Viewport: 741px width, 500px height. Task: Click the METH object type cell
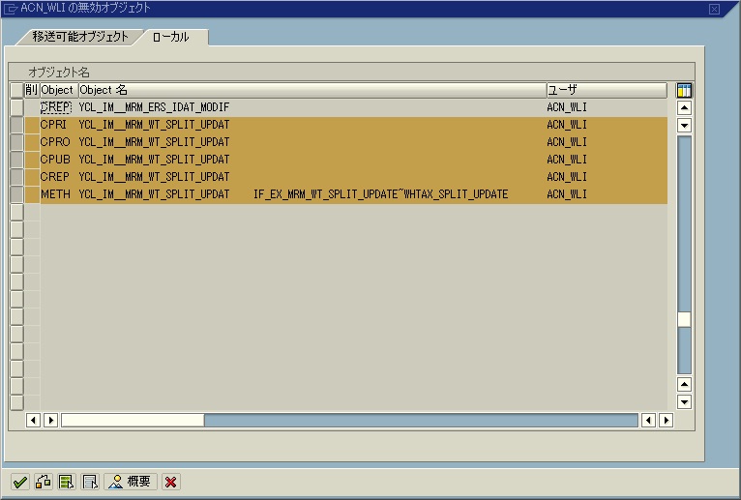(55, 194)
